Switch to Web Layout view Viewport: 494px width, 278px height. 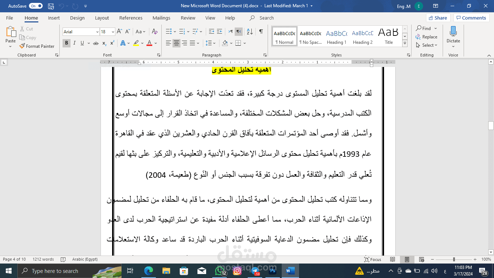point(421,259)
